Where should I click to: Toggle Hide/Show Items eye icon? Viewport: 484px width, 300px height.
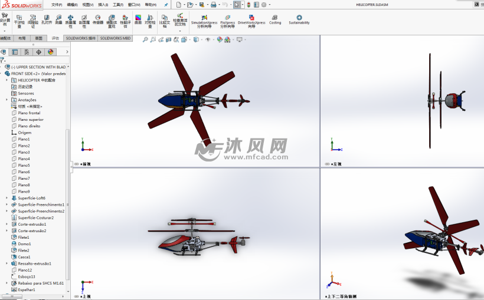pyautogui.click(x=208, y=39)
